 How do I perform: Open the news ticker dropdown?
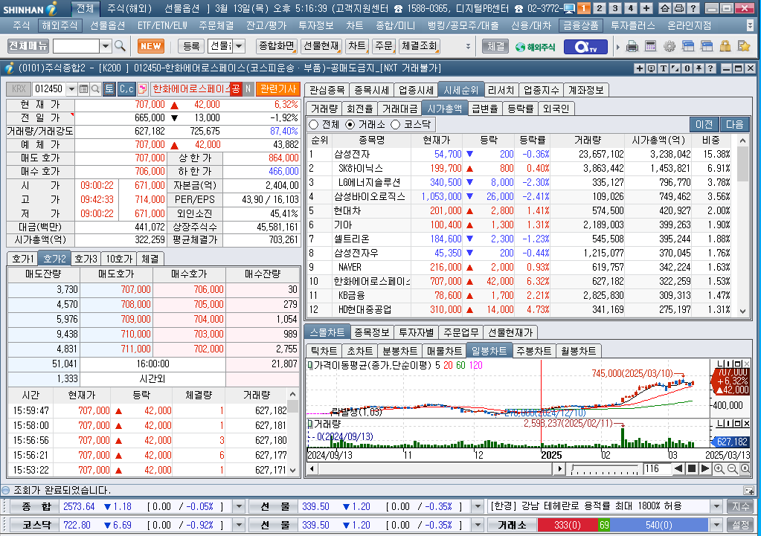717,506
